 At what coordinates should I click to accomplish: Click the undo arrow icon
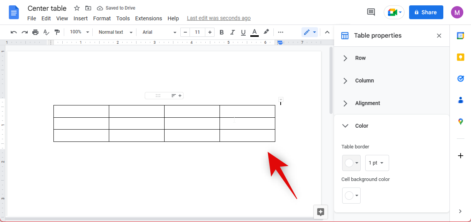pos(14,32)
